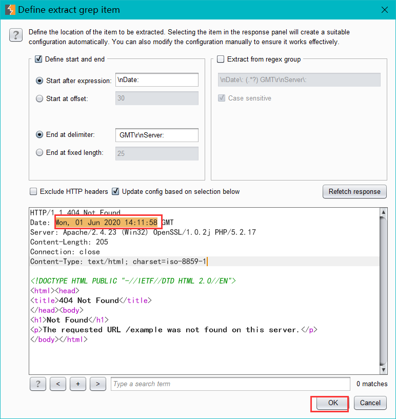Click the response panel vertical scrollbar thumb

click(x=383, y=291)
